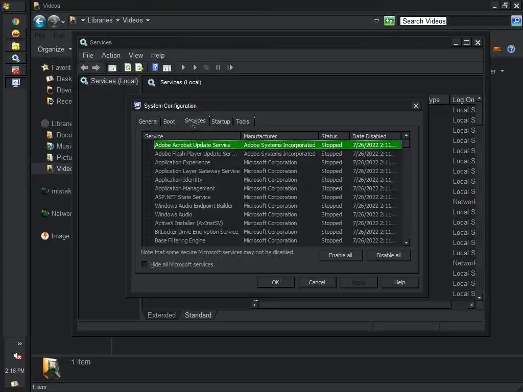This screenshot has height=392, width=523.
Task: Toggle checkbox for Application Experience service
Action: (x=149, y=163)
